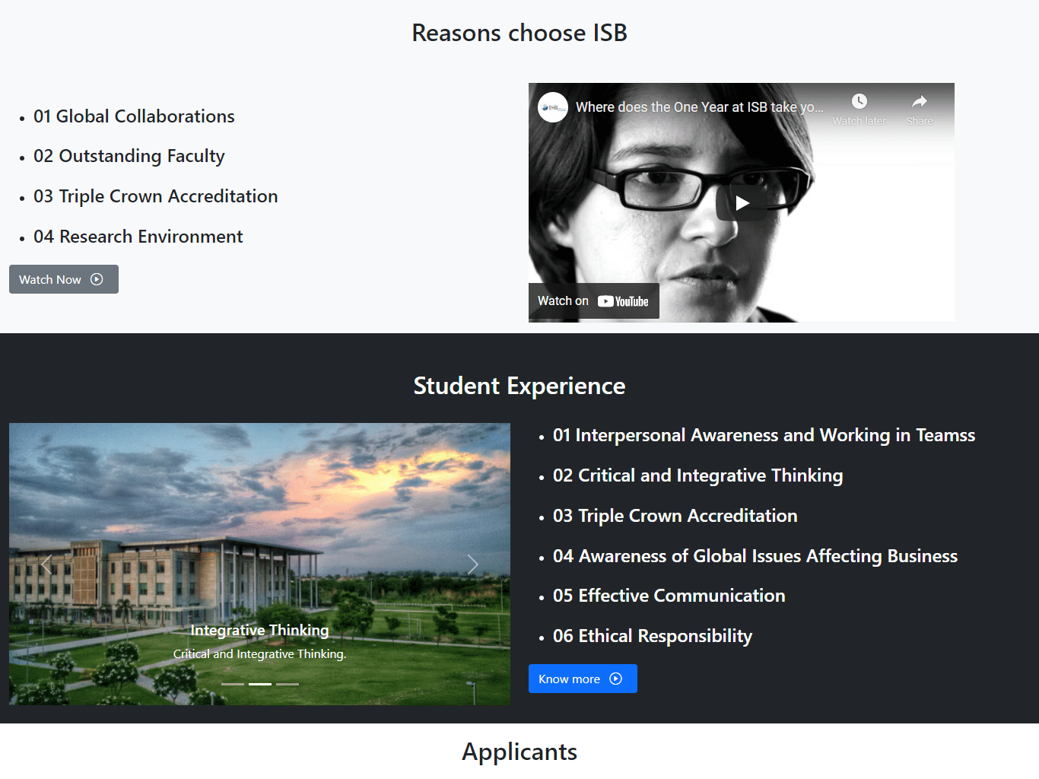Screen dimensions: 1039x779
Task: Click 04 Awareness of Global Issues item
Action: click(x=755, y=556)
